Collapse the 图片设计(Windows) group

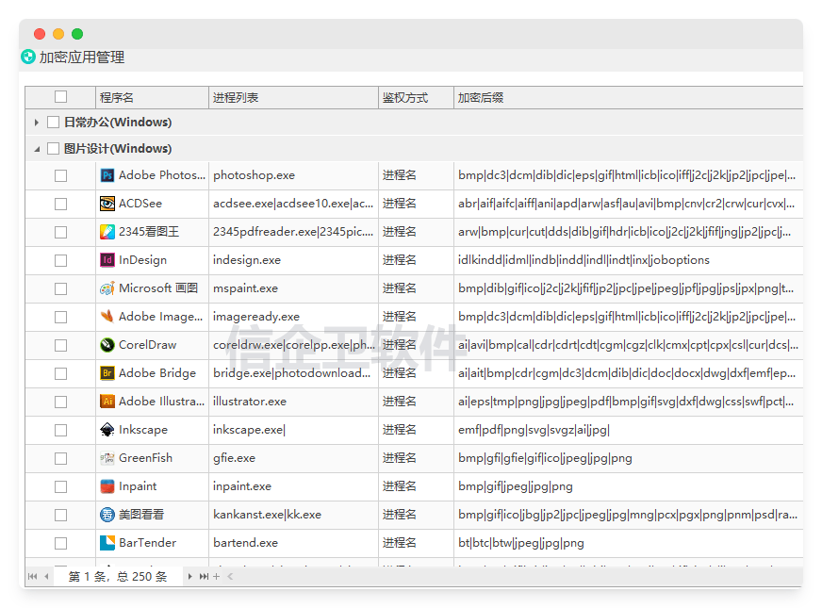point(37,149)
